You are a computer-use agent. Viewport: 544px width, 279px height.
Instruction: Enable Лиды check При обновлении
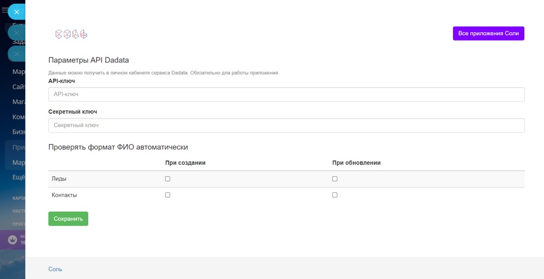tap(335, 179)
